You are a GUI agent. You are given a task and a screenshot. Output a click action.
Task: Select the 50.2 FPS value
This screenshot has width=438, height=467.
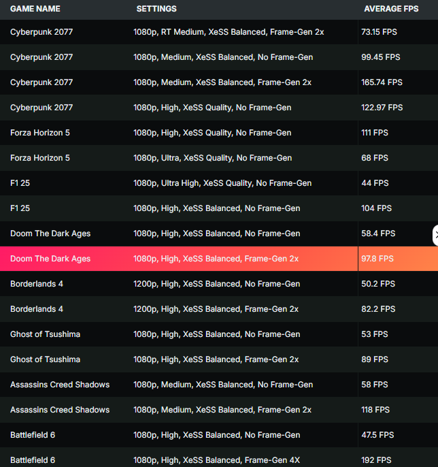pyautogui.click(x=378, y=284)
